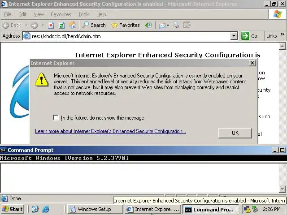Check 'In the future, do not show this message'
Image resolution: width=287 pixels, height=215 pixels.
(x=56, y=117)
